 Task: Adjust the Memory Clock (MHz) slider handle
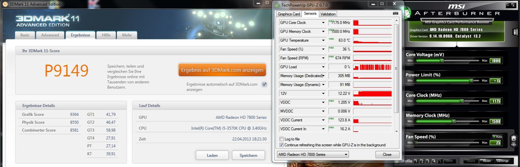coord(454,121)
